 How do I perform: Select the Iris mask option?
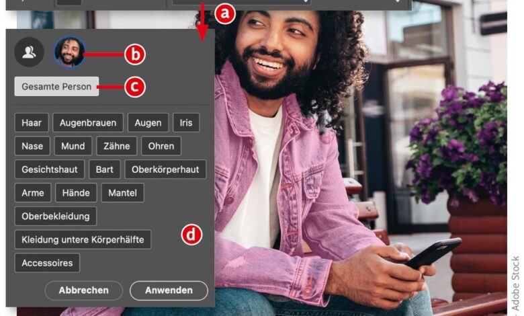186,123
